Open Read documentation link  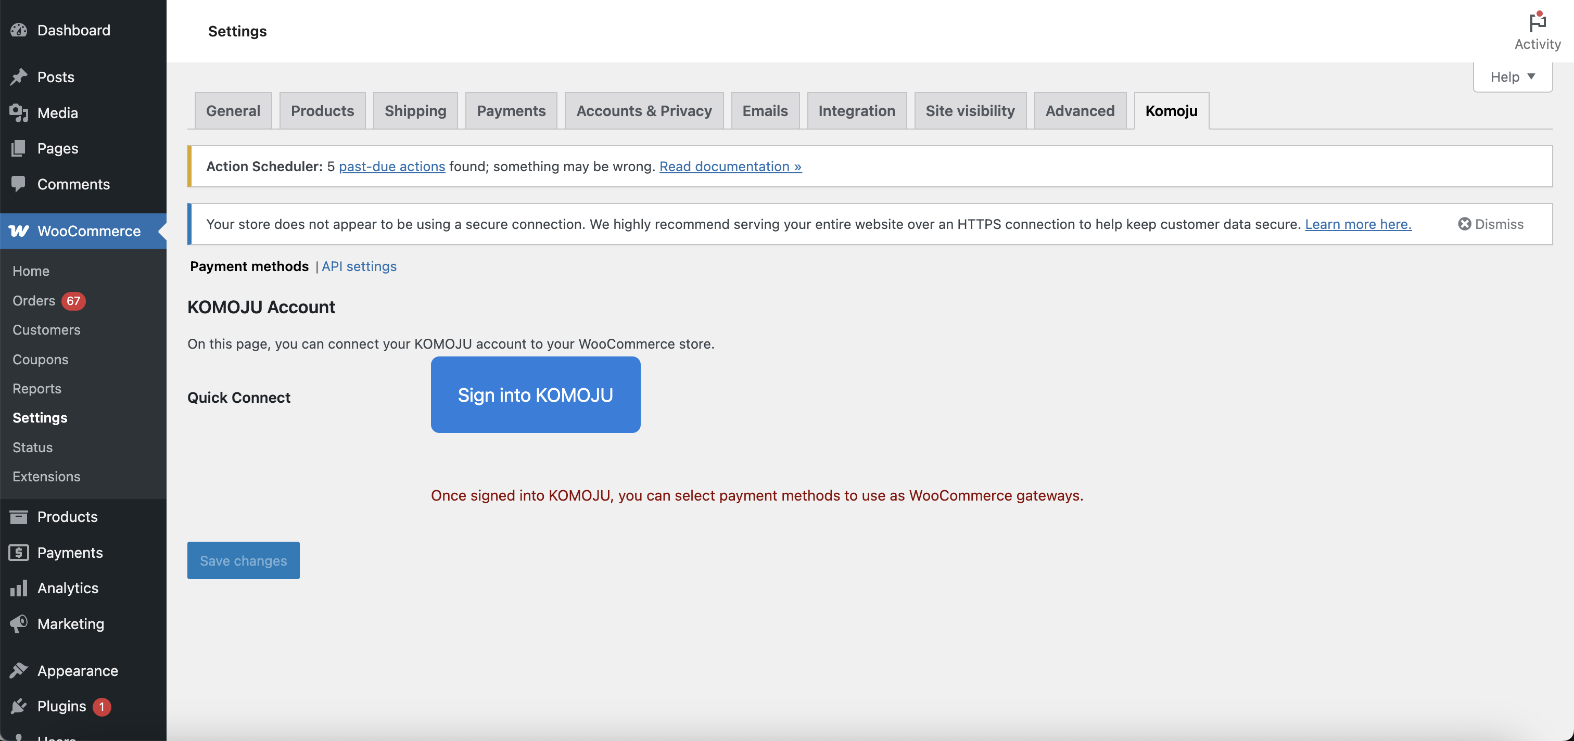(x=730, y=166)
